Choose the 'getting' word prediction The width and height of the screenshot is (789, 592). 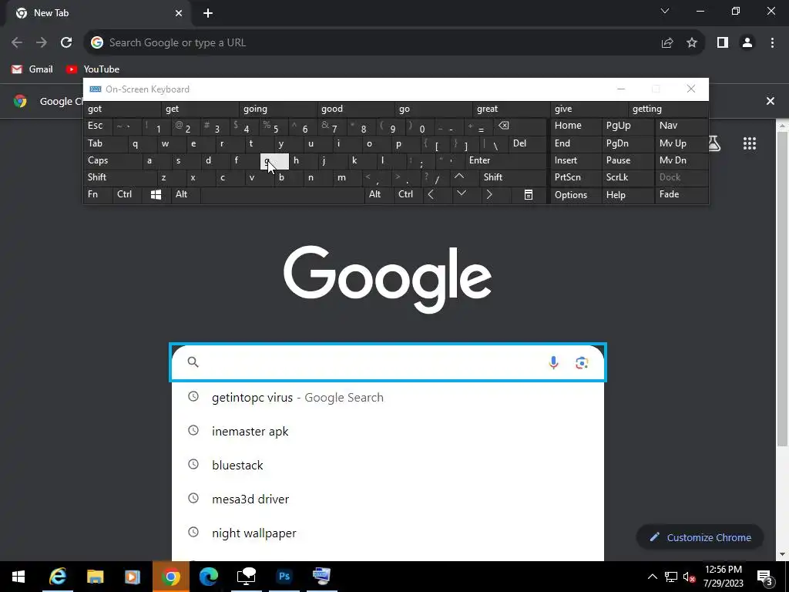coord(668,109)
